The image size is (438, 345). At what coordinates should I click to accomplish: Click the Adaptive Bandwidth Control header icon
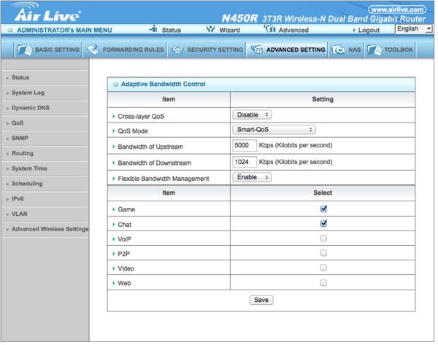(115, 85)
